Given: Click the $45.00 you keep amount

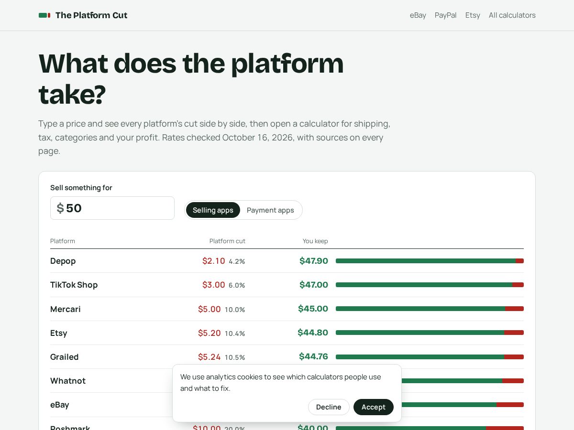Looking at the screenshot, I should coord(313,309).
